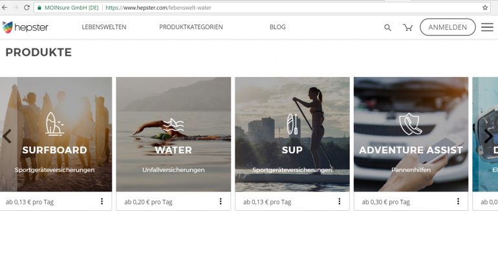
Task: Reload the page with refresh icon
Action: click(x=27, y=8)
